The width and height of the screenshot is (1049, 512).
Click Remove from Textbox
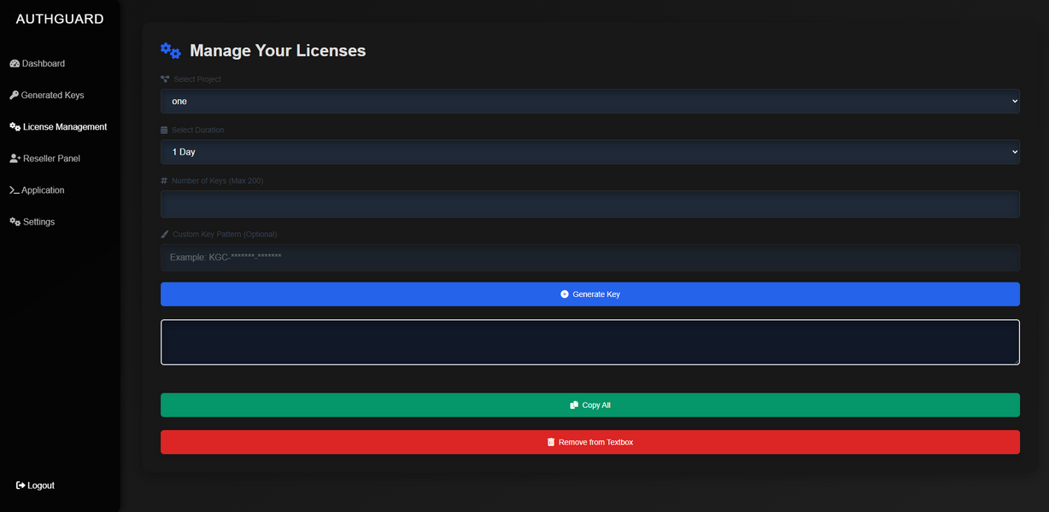589,442
